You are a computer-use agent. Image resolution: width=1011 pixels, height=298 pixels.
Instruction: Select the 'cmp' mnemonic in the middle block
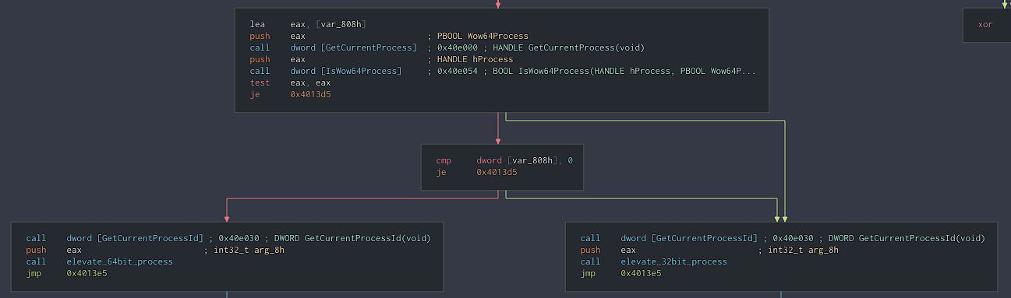tap(444, 160)
